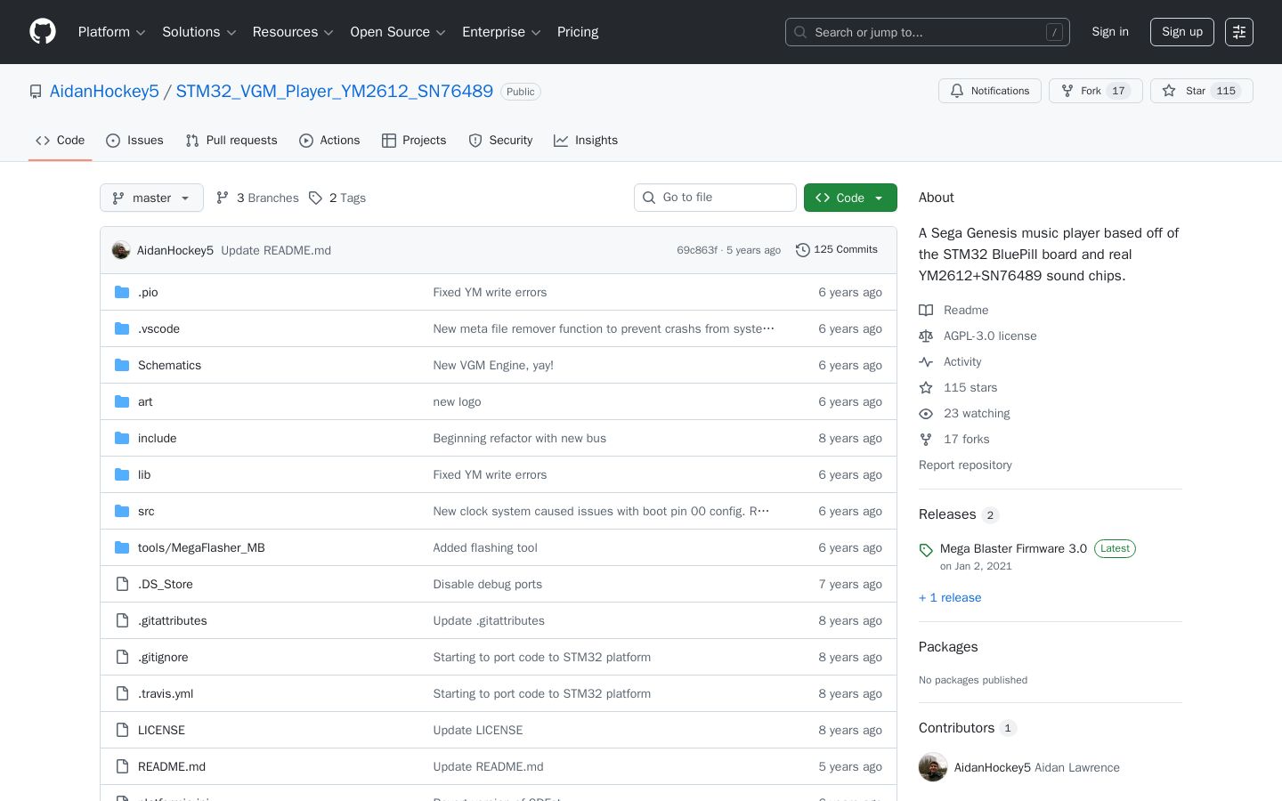
Task: Click the .DS_Store file icon
Action: (122, 584)
